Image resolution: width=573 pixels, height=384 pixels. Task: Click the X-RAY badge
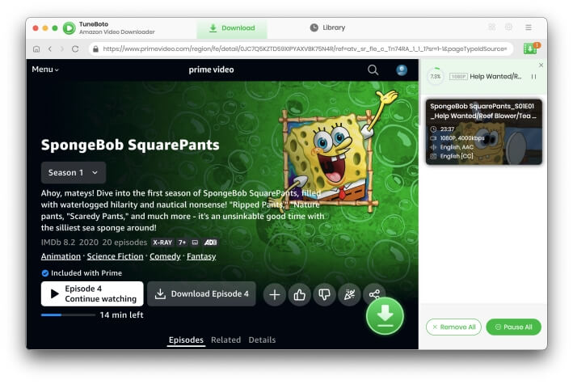click(162, 243)
